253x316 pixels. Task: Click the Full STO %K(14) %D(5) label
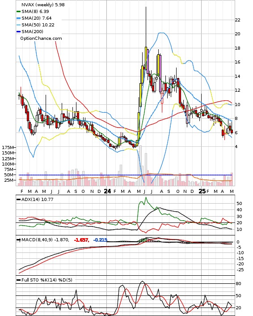pos(47,280)
